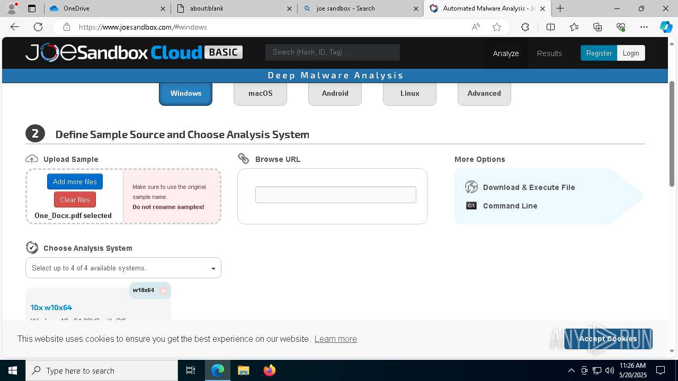The width and height of the screenshot is (678, 381).
Task: Click the Login button
Action: coord(631,53)
